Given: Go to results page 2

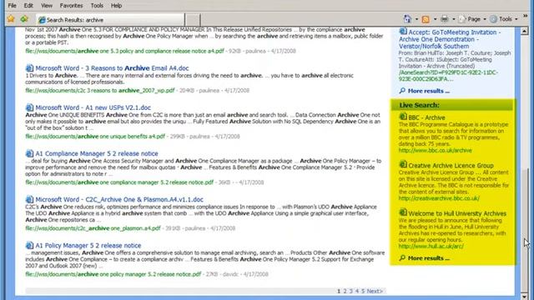Looking at the screenshot, I should point(345,291).
